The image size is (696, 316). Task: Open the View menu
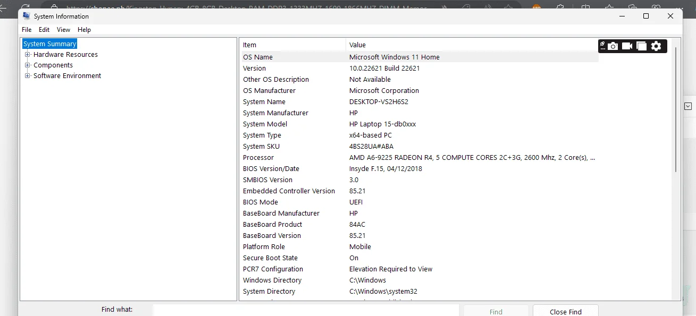[64, 30]
